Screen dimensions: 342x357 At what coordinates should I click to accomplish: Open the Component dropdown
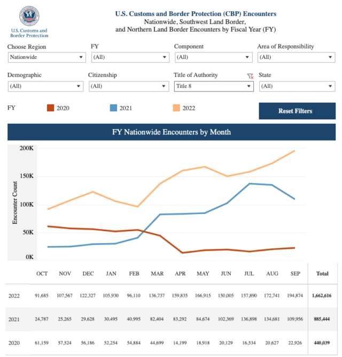tap(214, 57)
